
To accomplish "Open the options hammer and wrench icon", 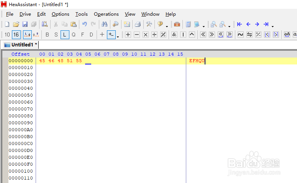I will pos(149,24).
